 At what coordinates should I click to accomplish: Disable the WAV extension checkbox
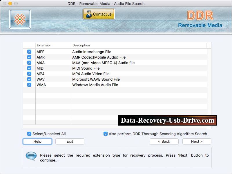[x=29, y=79]
